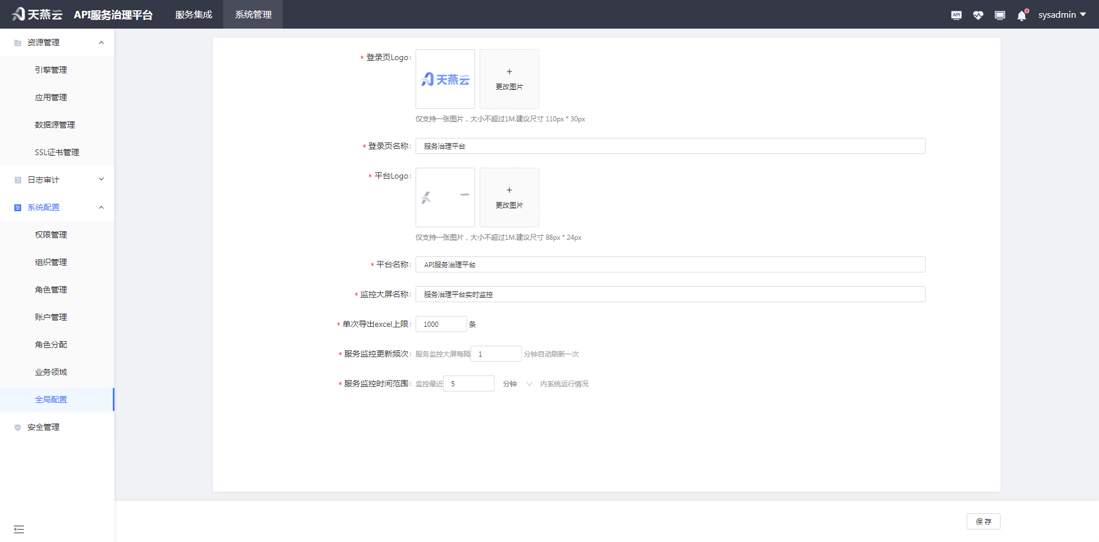1099x542 pixels.
Task: Click the heartbeat health monitor icon
Action: pos(978,15)
